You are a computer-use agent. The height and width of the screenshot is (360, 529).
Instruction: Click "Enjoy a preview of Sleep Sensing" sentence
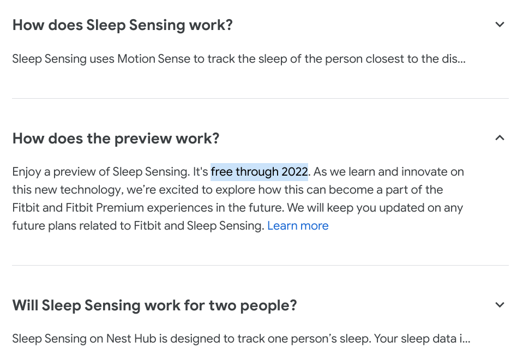click(100, 172)
